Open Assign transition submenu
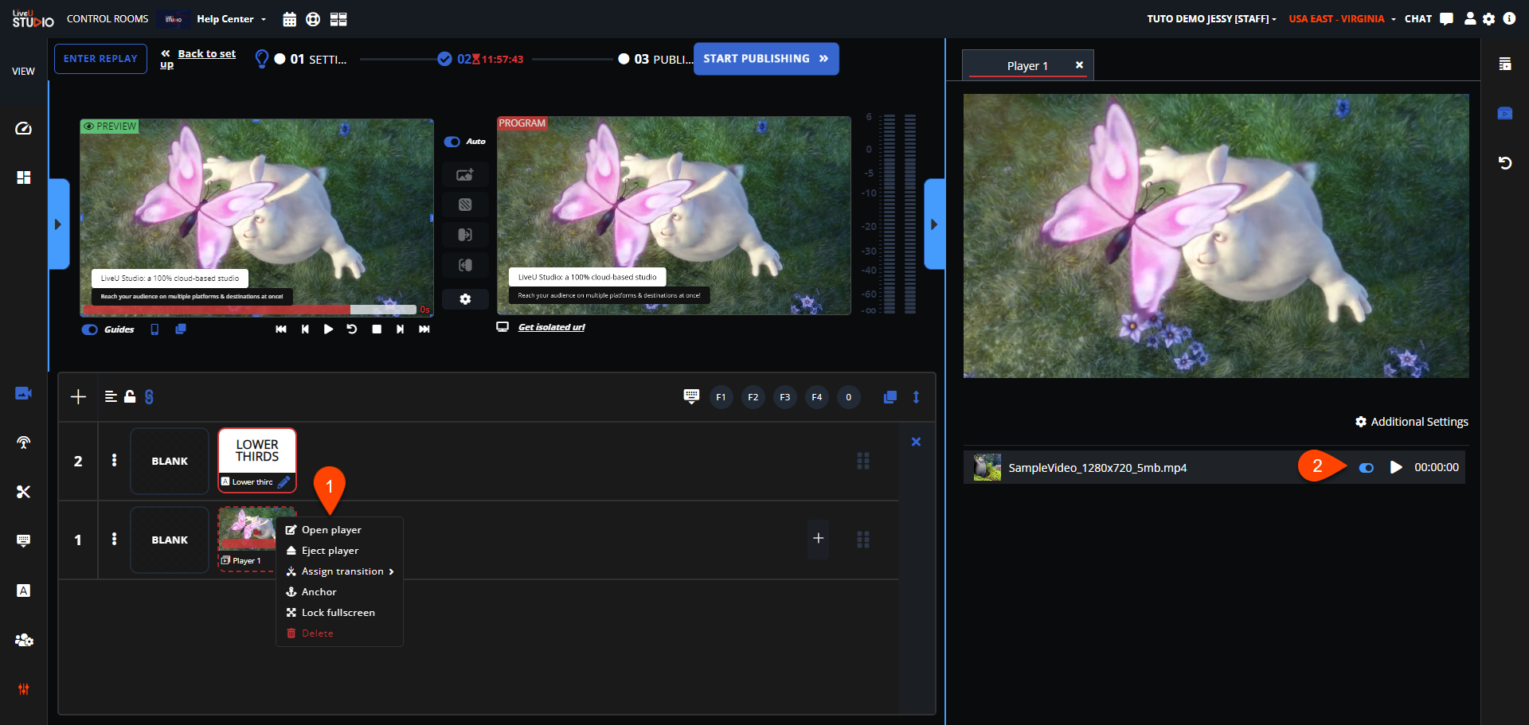This screenshot has height=725, width=1529. click(340, 571)
